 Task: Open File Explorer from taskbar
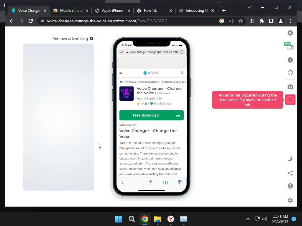click(158, 219)
